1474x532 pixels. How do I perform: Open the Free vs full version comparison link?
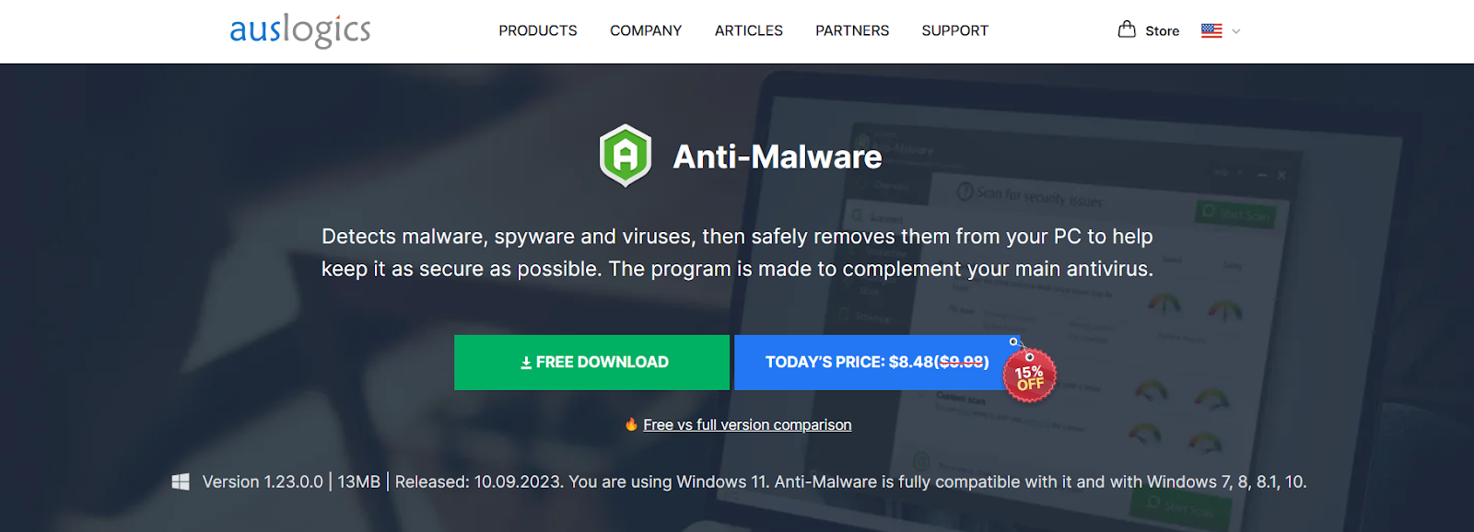(x=747, y=425)
